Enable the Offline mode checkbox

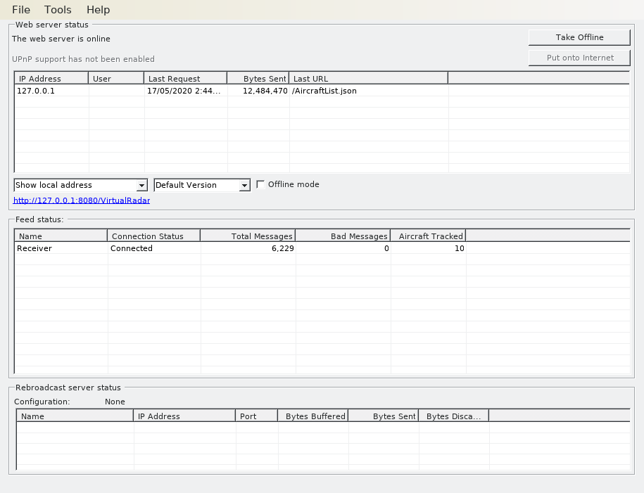(261, 184)
